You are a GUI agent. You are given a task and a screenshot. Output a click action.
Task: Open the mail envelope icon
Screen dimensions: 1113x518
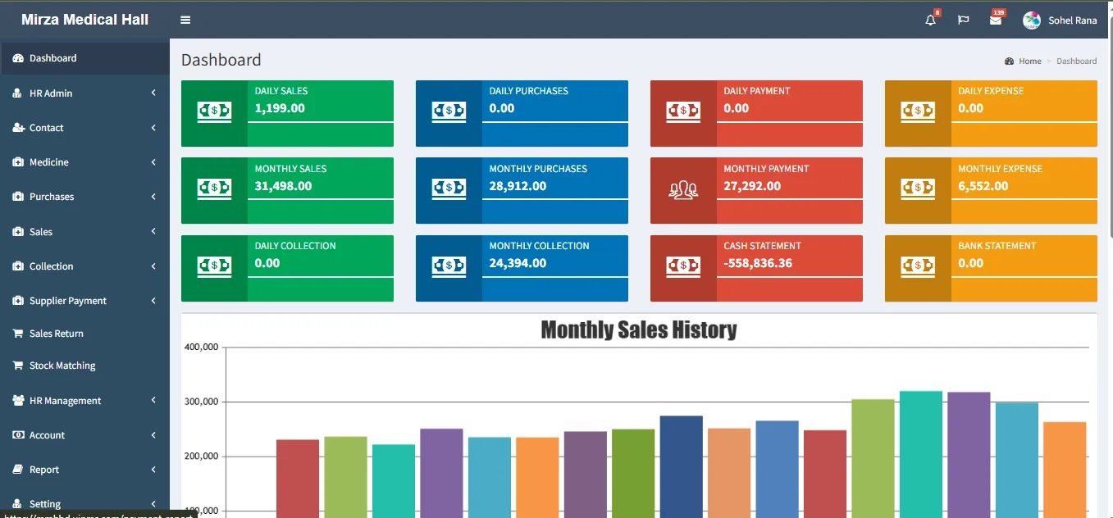pyautogui.click(x=995, y=20)
